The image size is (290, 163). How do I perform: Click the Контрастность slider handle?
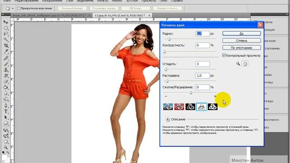[x=164, y=52]
